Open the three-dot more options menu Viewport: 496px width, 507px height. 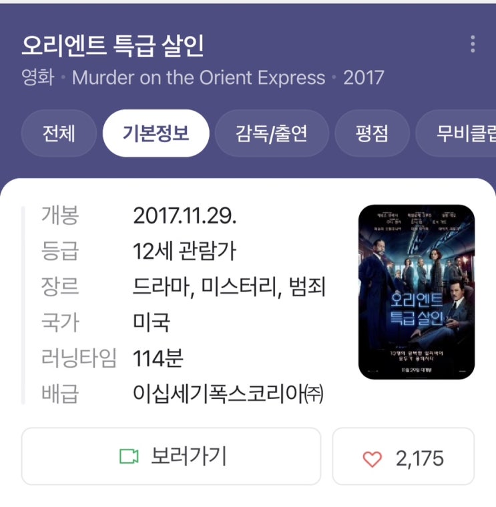[473, 44]
